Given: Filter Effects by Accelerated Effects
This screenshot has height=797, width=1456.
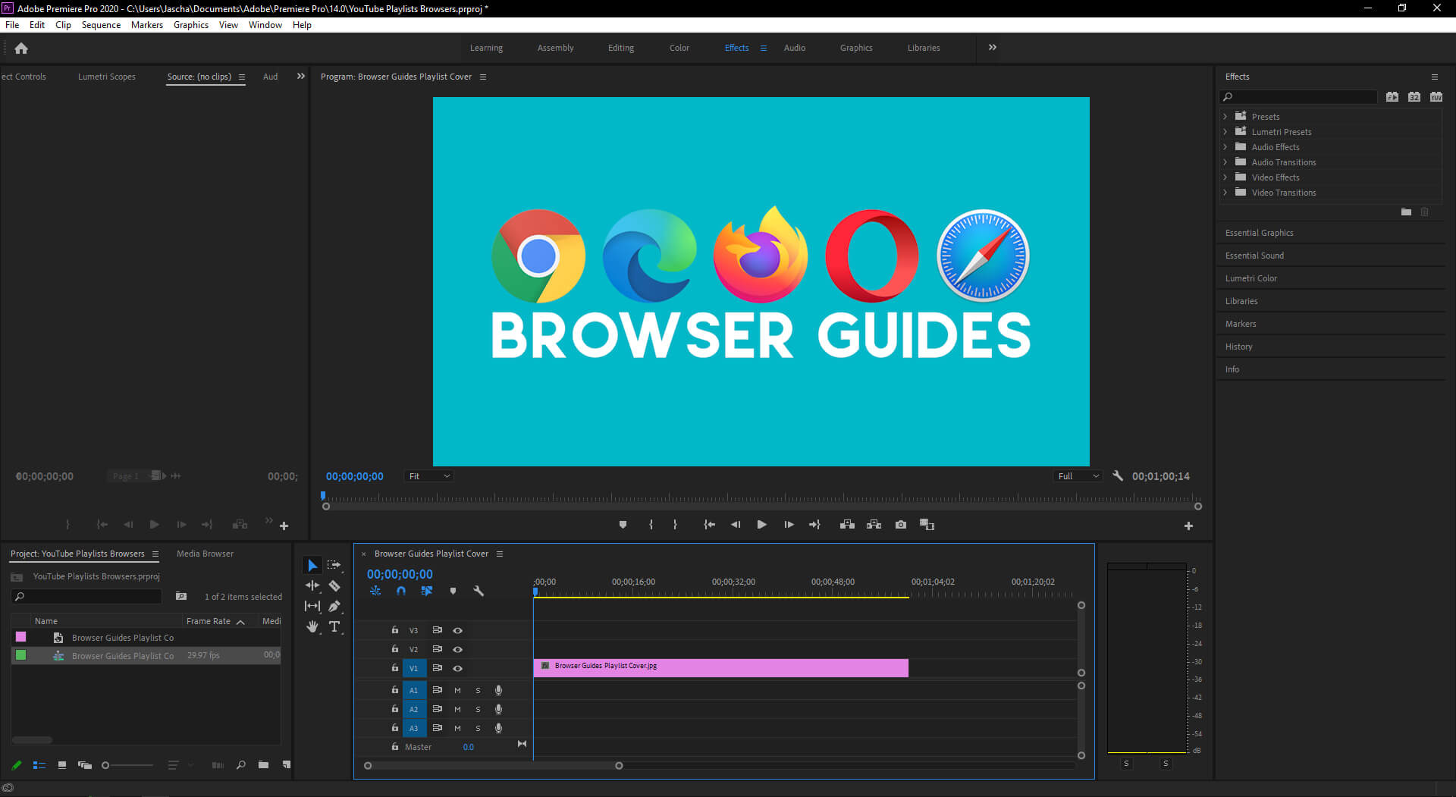Looking at the screenshot, I should coord(1392,97).
